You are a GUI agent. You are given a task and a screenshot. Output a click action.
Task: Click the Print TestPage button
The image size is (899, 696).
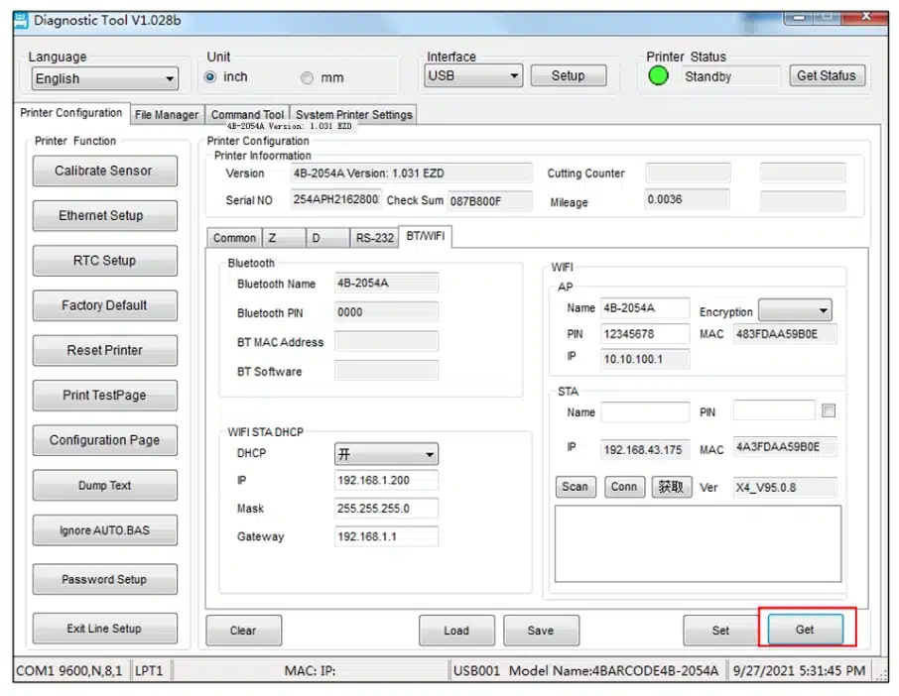[x=104, y=395]
